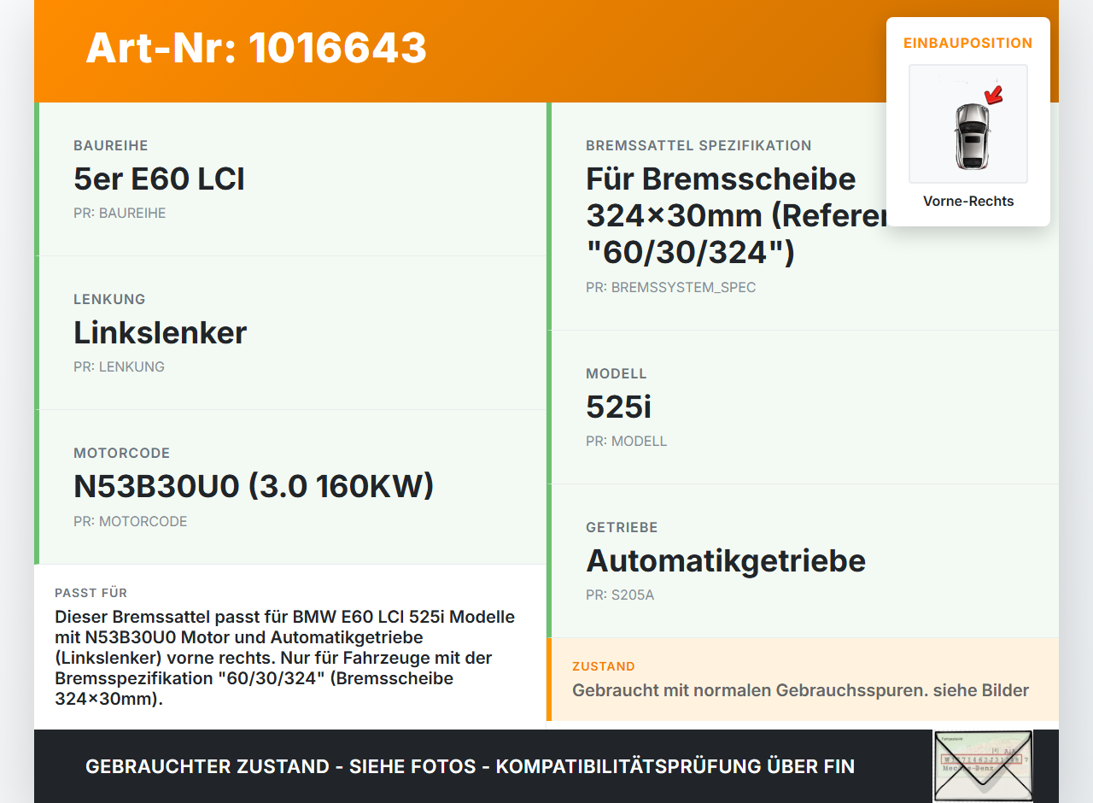
Task: Click the GETRIEBE field label
Action: (622, 528)
